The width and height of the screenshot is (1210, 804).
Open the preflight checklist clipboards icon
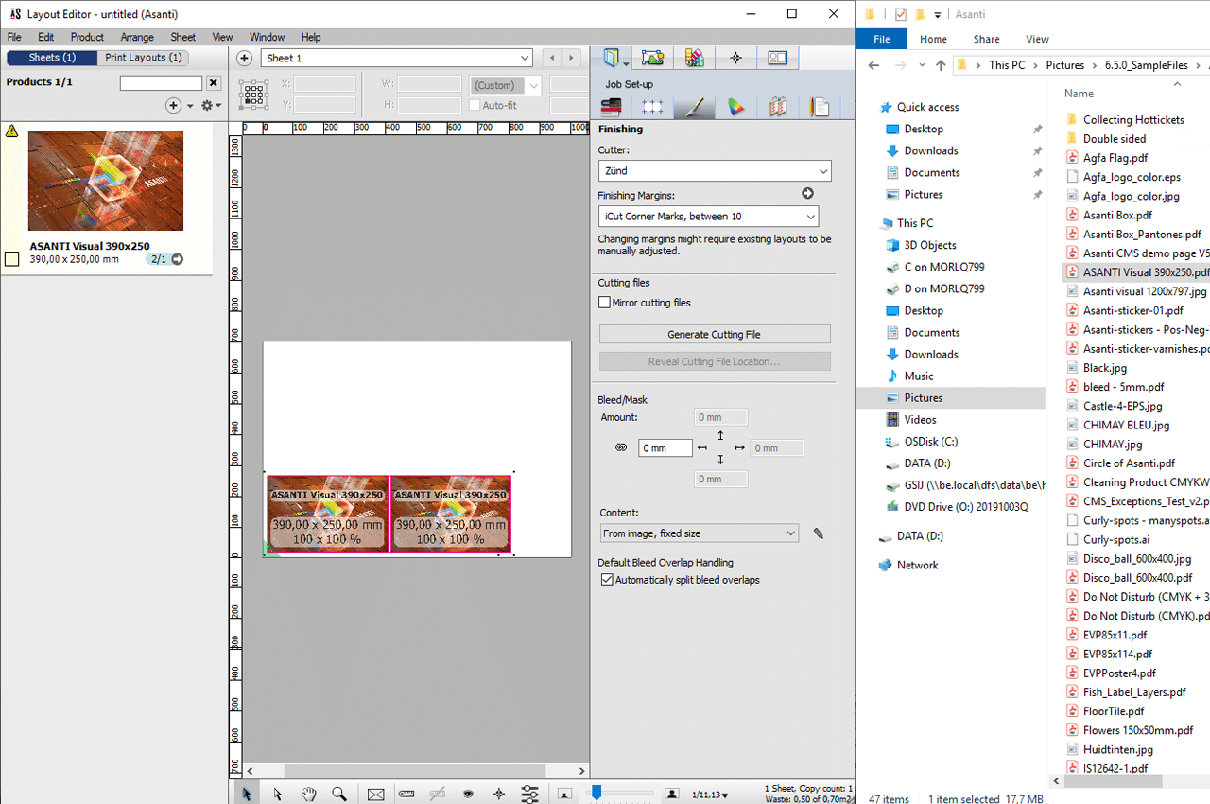click(x=777, y=107)
